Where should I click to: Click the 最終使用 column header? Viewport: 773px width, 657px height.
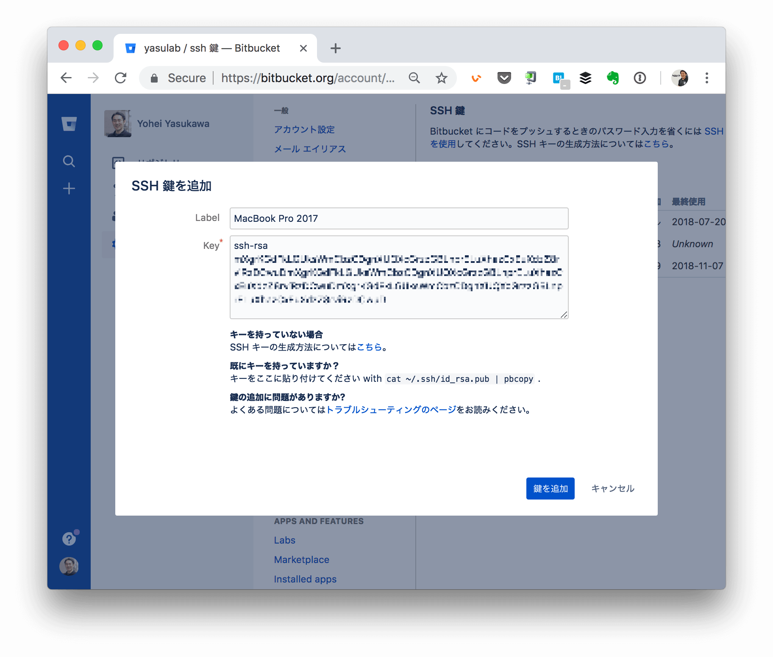(689, 202)
